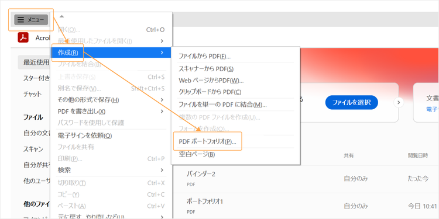Image resolution: width=439 pixels, height=219 pixels.
Task: Open スター付き sidebar item
Action: pyautogui.click(x=36, y=78)
